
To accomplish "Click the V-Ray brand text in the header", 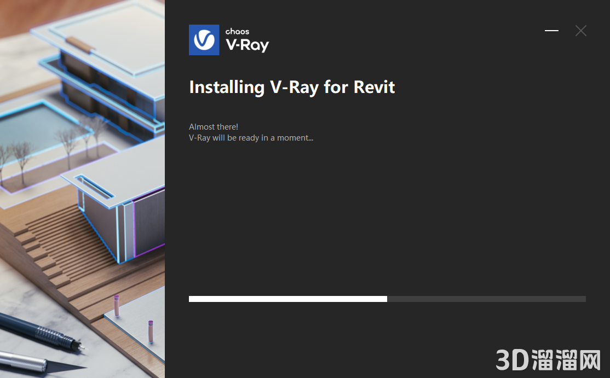I will pos(246,44).
